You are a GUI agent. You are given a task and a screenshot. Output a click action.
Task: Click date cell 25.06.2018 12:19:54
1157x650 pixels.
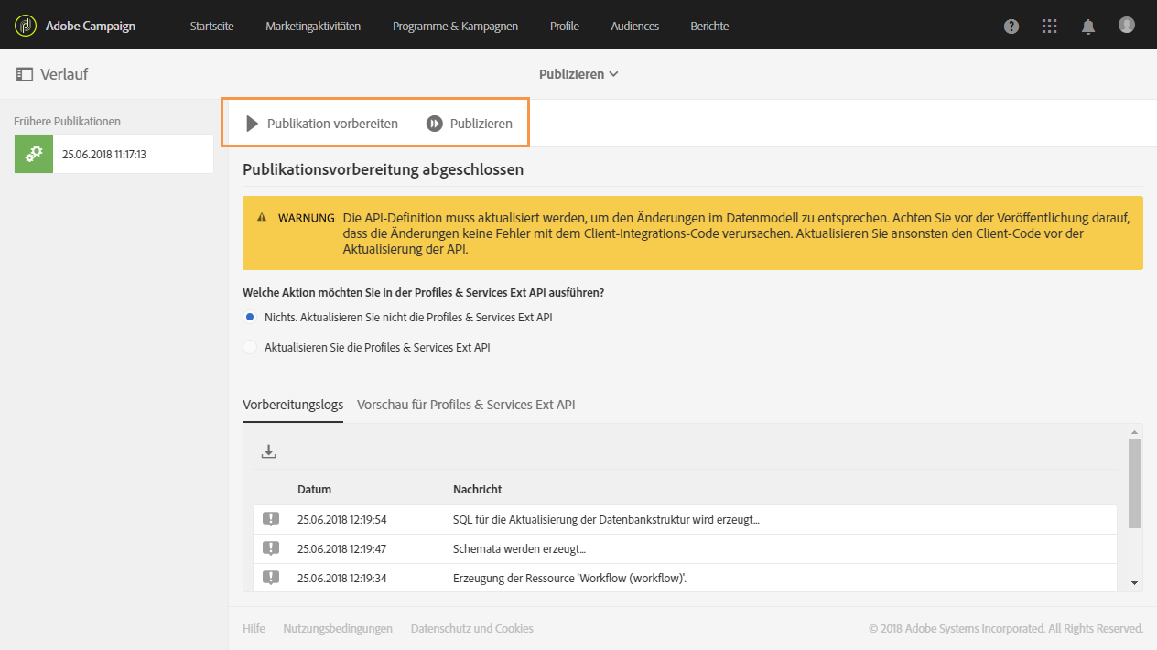point(342,519)
